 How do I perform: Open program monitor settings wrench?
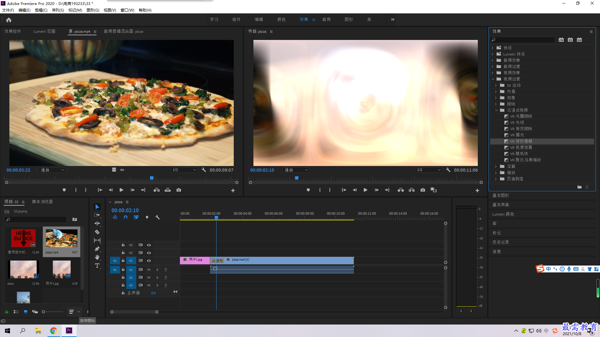click(448, 170)
